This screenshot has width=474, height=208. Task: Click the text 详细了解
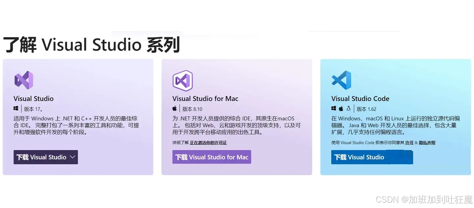180,143
